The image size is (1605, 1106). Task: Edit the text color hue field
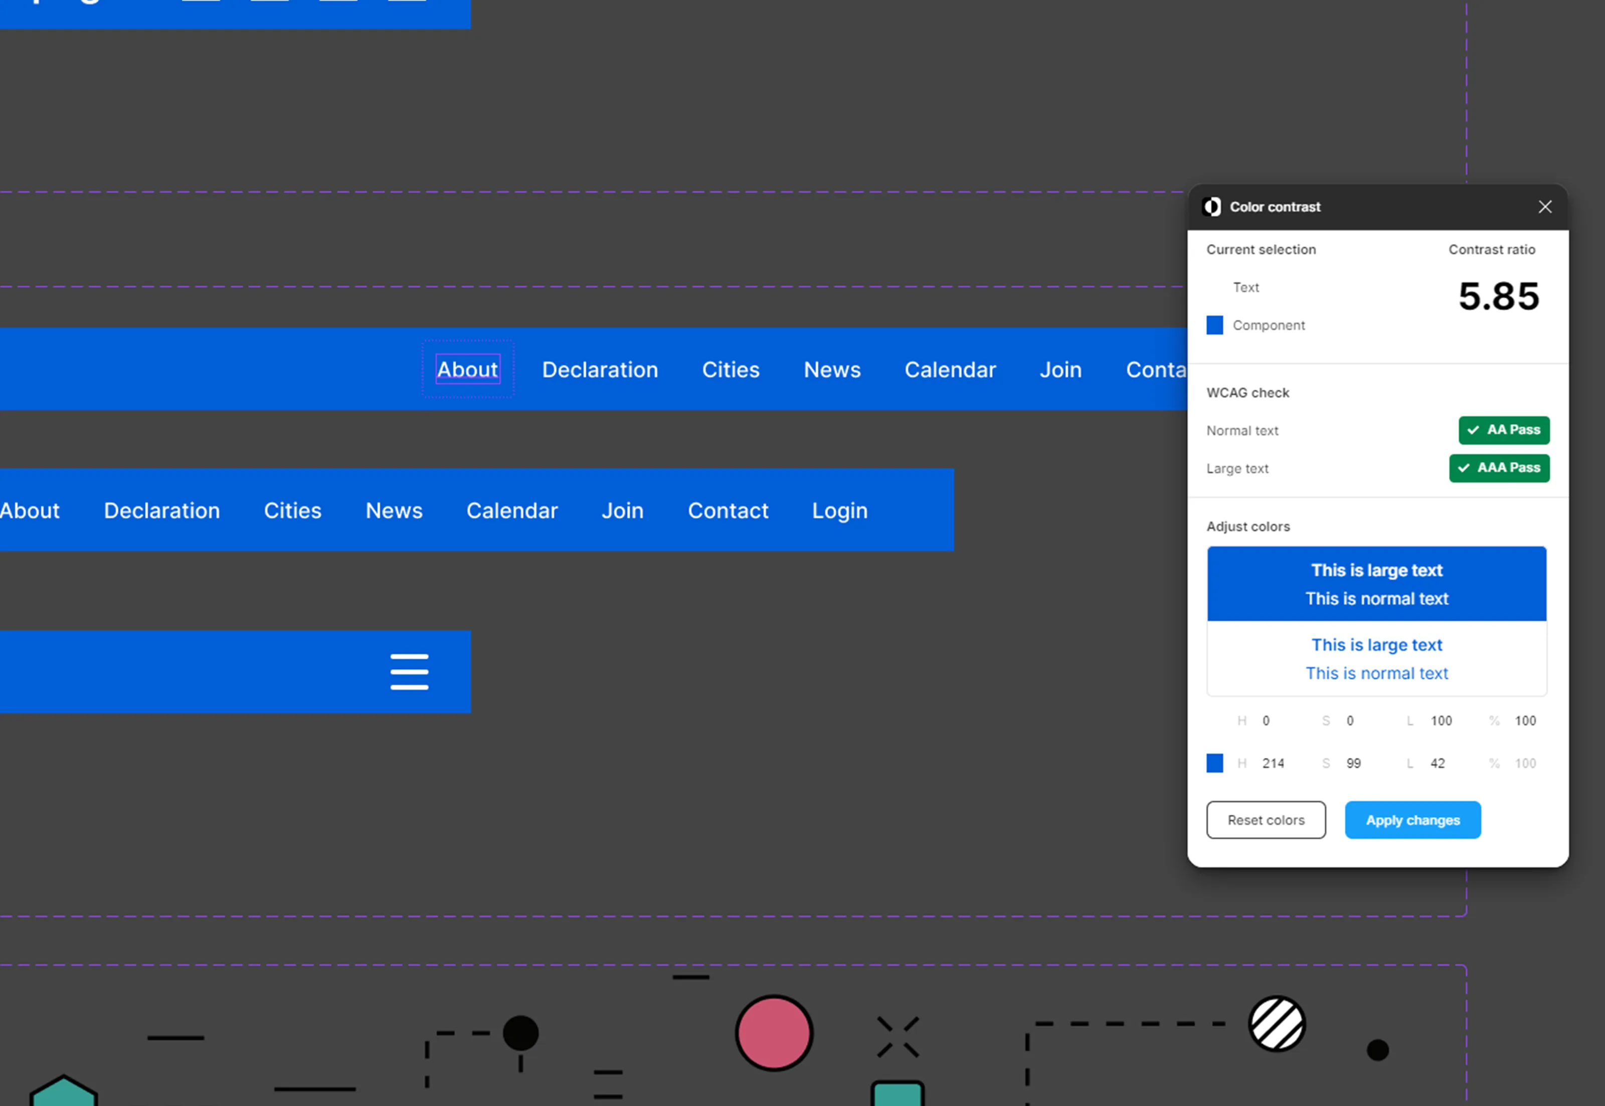1266,721
